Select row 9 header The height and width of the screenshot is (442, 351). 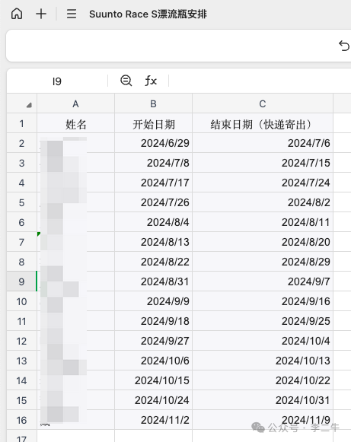[22, 281]
